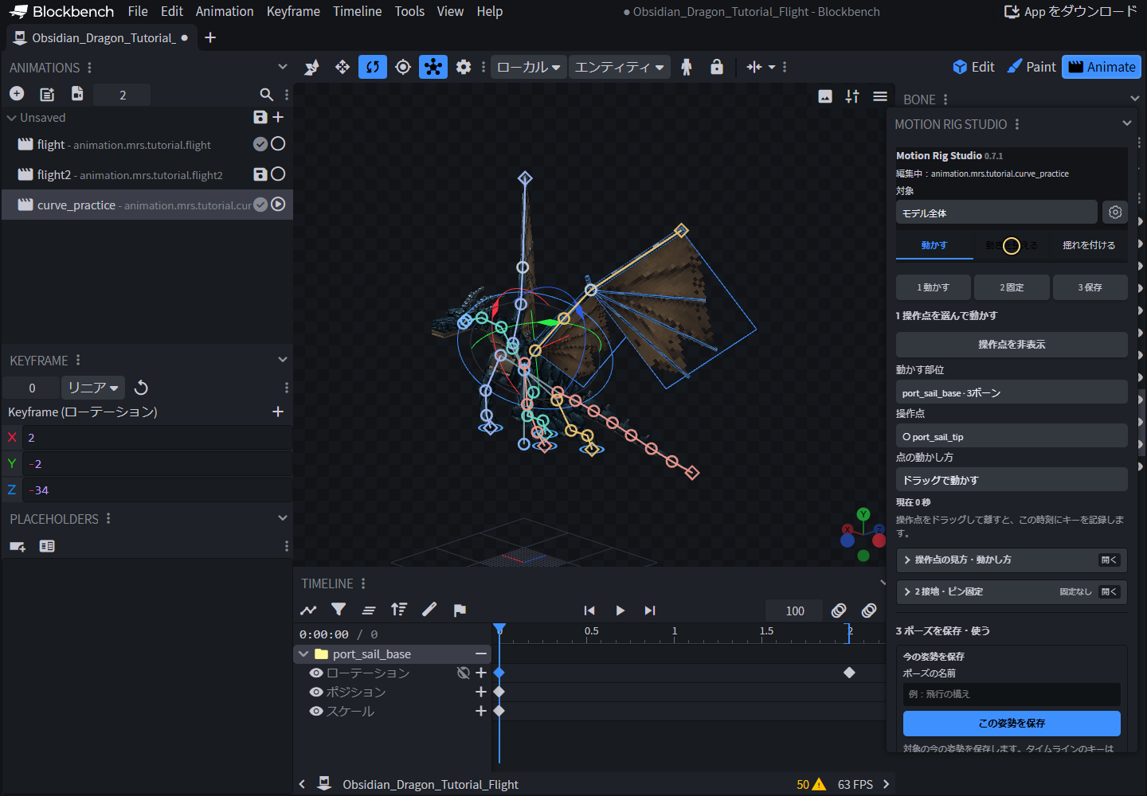The width and height of the screenshot is (1147, 796).
Task: Toggle playback circle for flight2 animation
Action: [278, 174]
